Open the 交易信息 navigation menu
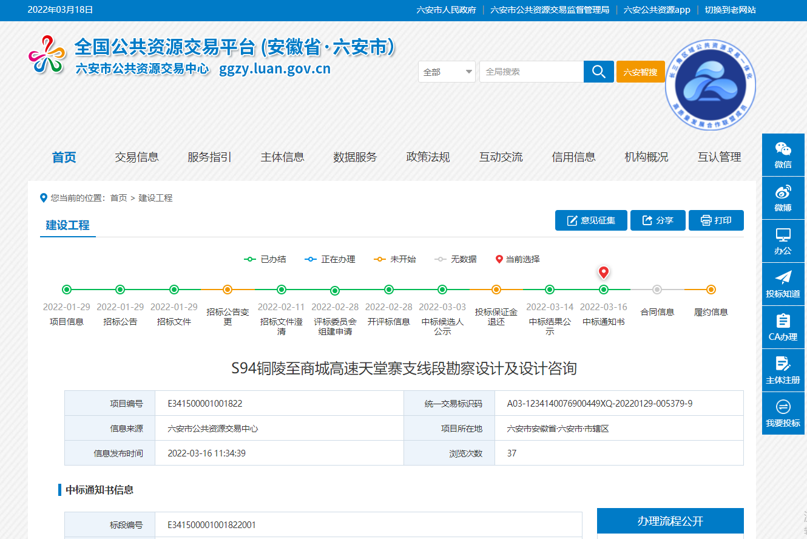This screenshot has height=539, width=807. click(137, 157)
